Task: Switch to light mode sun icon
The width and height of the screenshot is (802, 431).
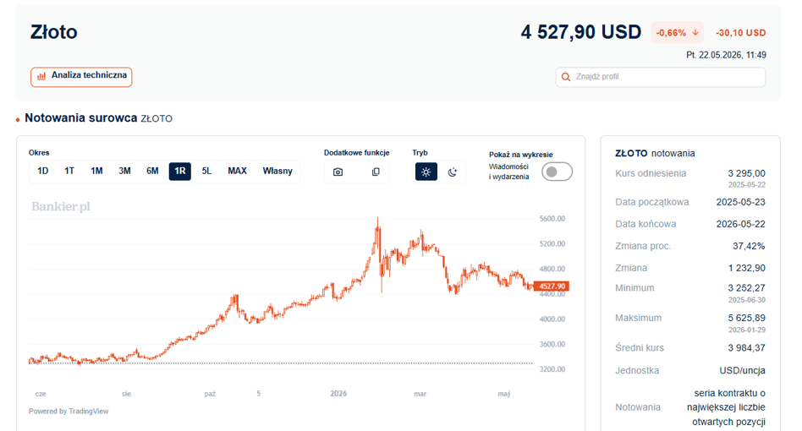Action: tap(426, 172)
